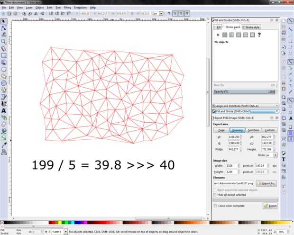Click the Drawing export area button
The width and height of the screenshot is (294, 235).
point(237,130)
